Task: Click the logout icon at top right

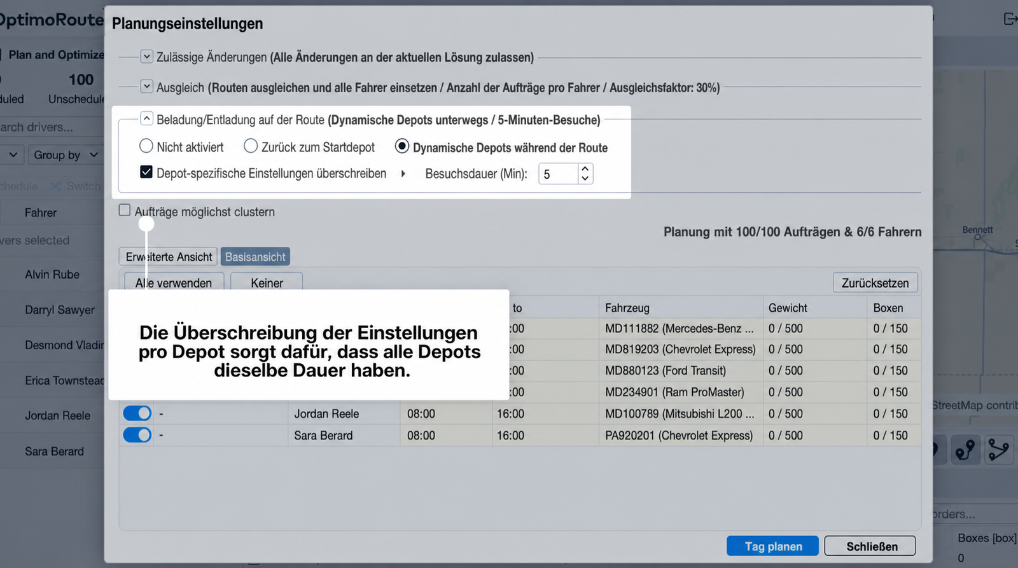Action: coord(1010,19)
